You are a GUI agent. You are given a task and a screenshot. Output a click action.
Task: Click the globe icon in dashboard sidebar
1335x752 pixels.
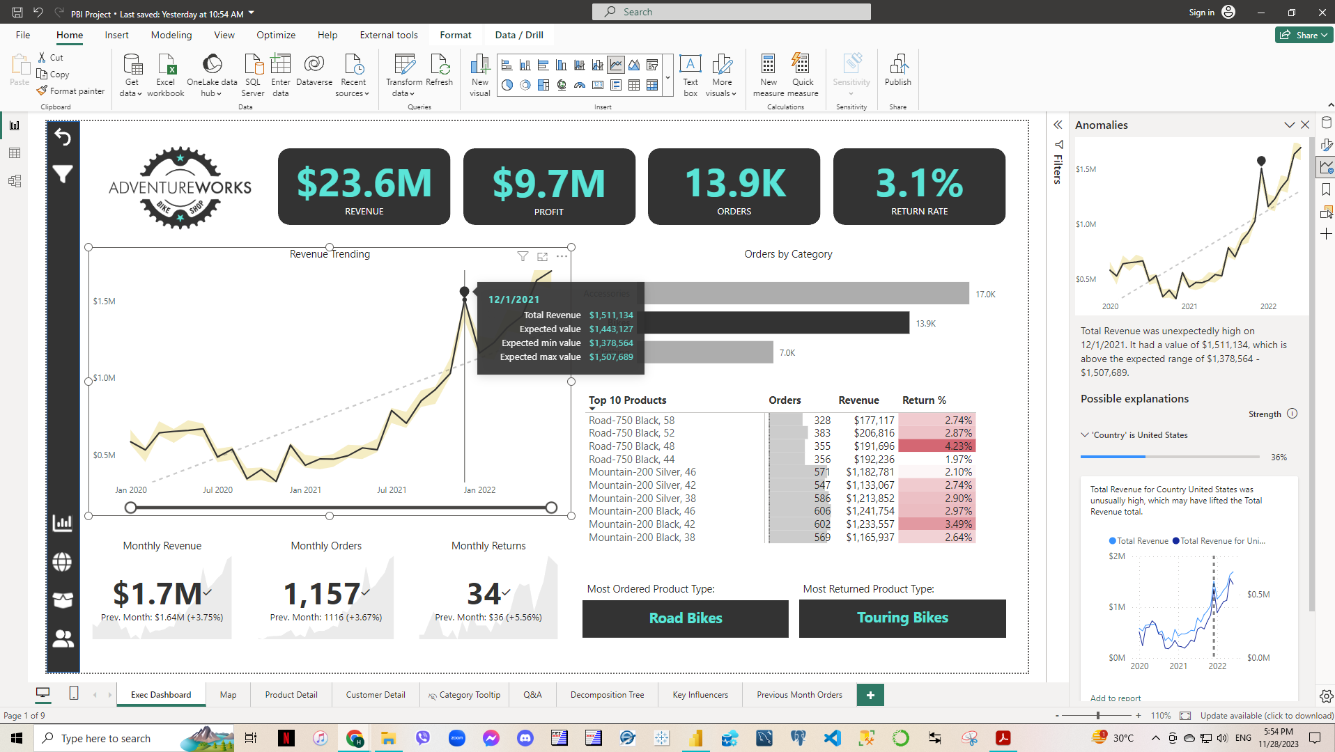tap(63, 561)
